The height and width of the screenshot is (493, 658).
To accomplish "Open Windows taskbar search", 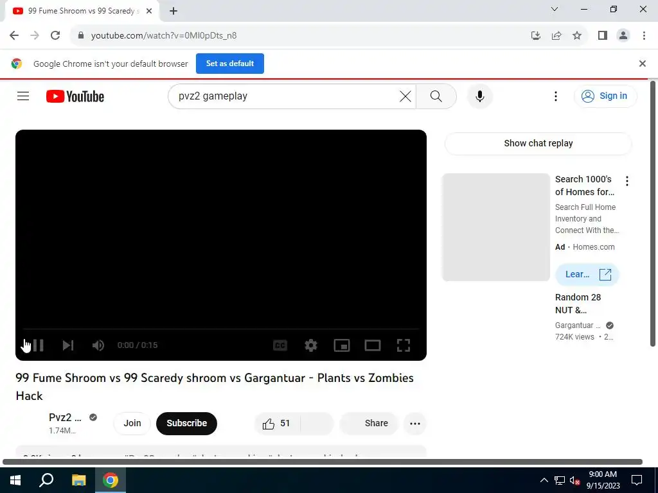I will (x=46, y=480).
